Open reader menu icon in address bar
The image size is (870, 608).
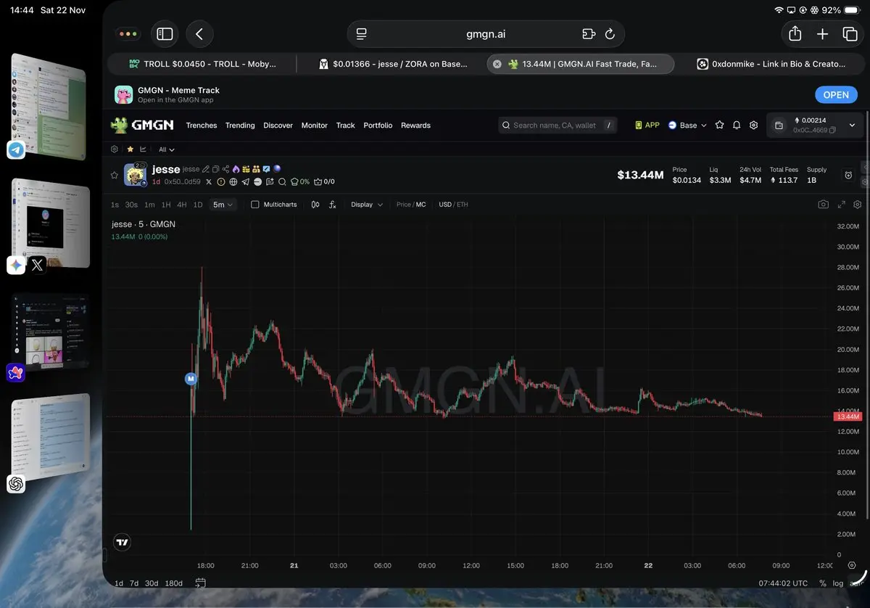[x=362, y=34]
